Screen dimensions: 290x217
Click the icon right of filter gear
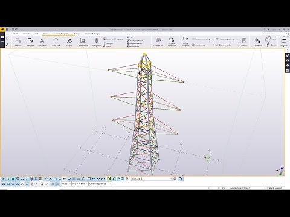point(181,178)
